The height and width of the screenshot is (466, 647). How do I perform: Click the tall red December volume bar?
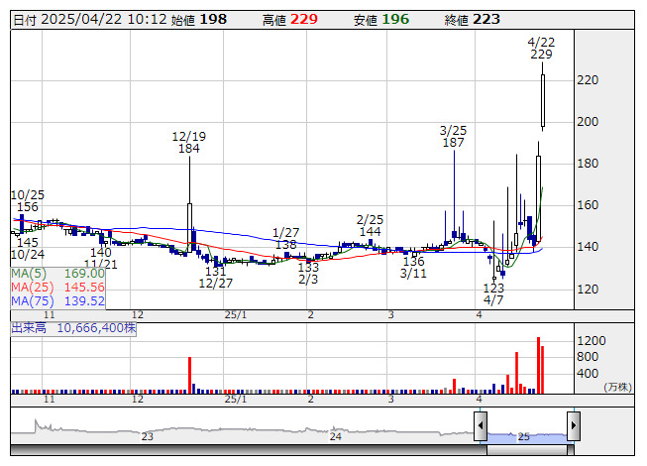pos(189,373)
